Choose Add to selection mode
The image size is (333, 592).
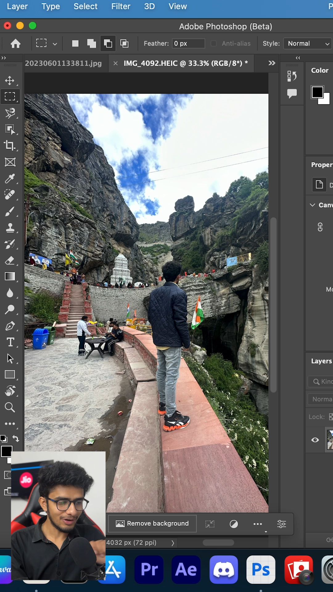(x=92, y=43)
